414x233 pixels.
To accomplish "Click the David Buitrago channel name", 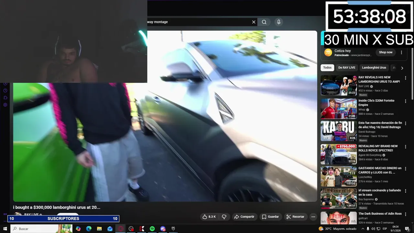I will point(367,132).
